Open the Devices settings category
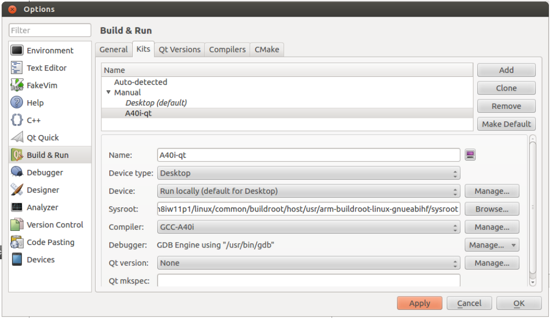Image resolution: width=551 pixels, height=319 pixels. pos(40,260)
